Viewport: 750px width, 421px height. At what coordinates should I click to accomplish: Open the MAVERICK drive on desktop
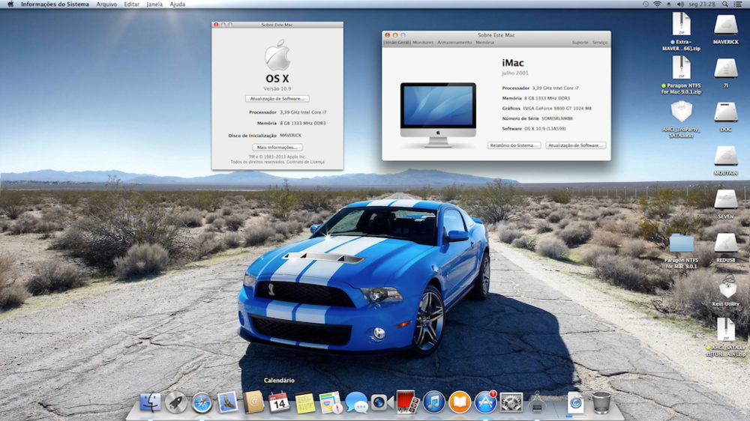click(725, 28)
